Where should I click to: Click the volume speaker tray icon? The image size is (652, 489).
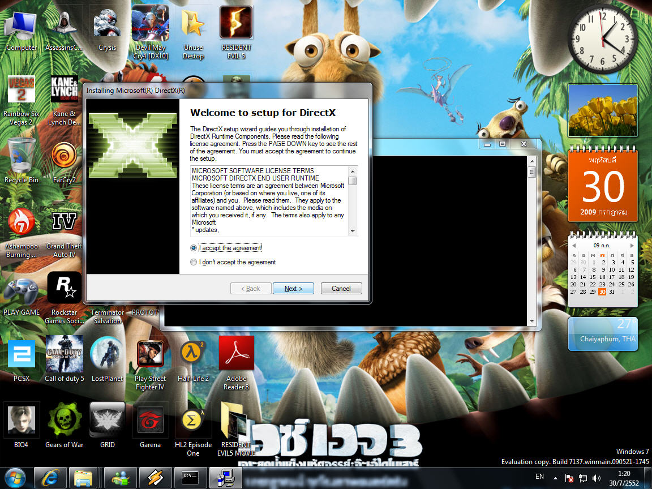click(x=597, y=479)
